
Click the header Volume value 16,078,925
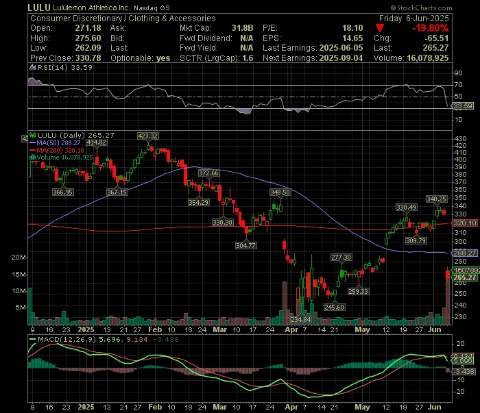428,58
